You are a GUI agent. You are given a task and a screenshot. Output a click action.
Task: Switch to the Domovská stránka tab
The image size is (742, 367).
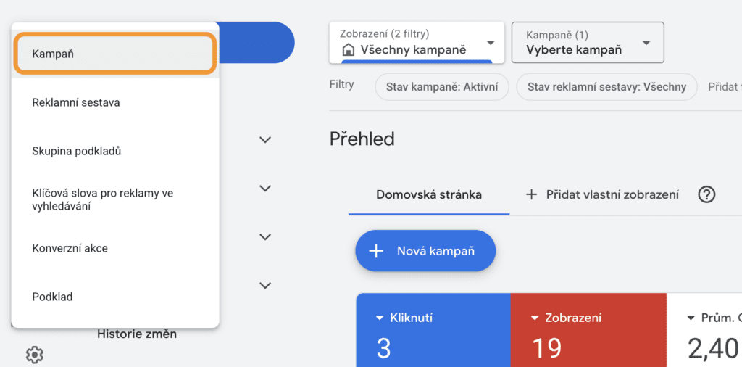tap(429, 194)
